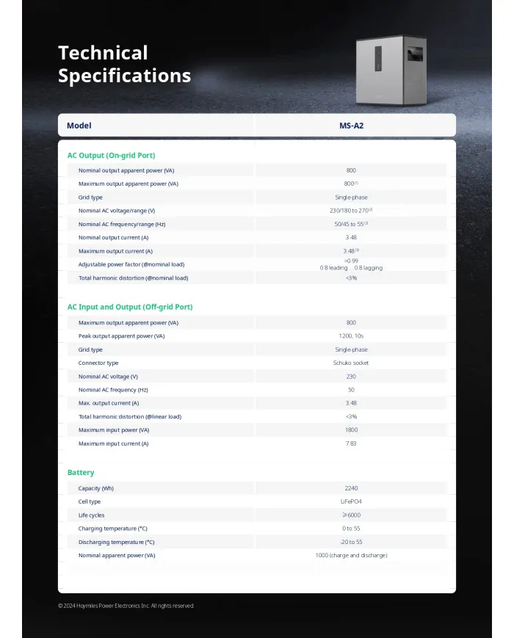Click the AC Input and Output (Off-grid Port) heading
Viewport: 514px width, 638px height.
(130, 307)
